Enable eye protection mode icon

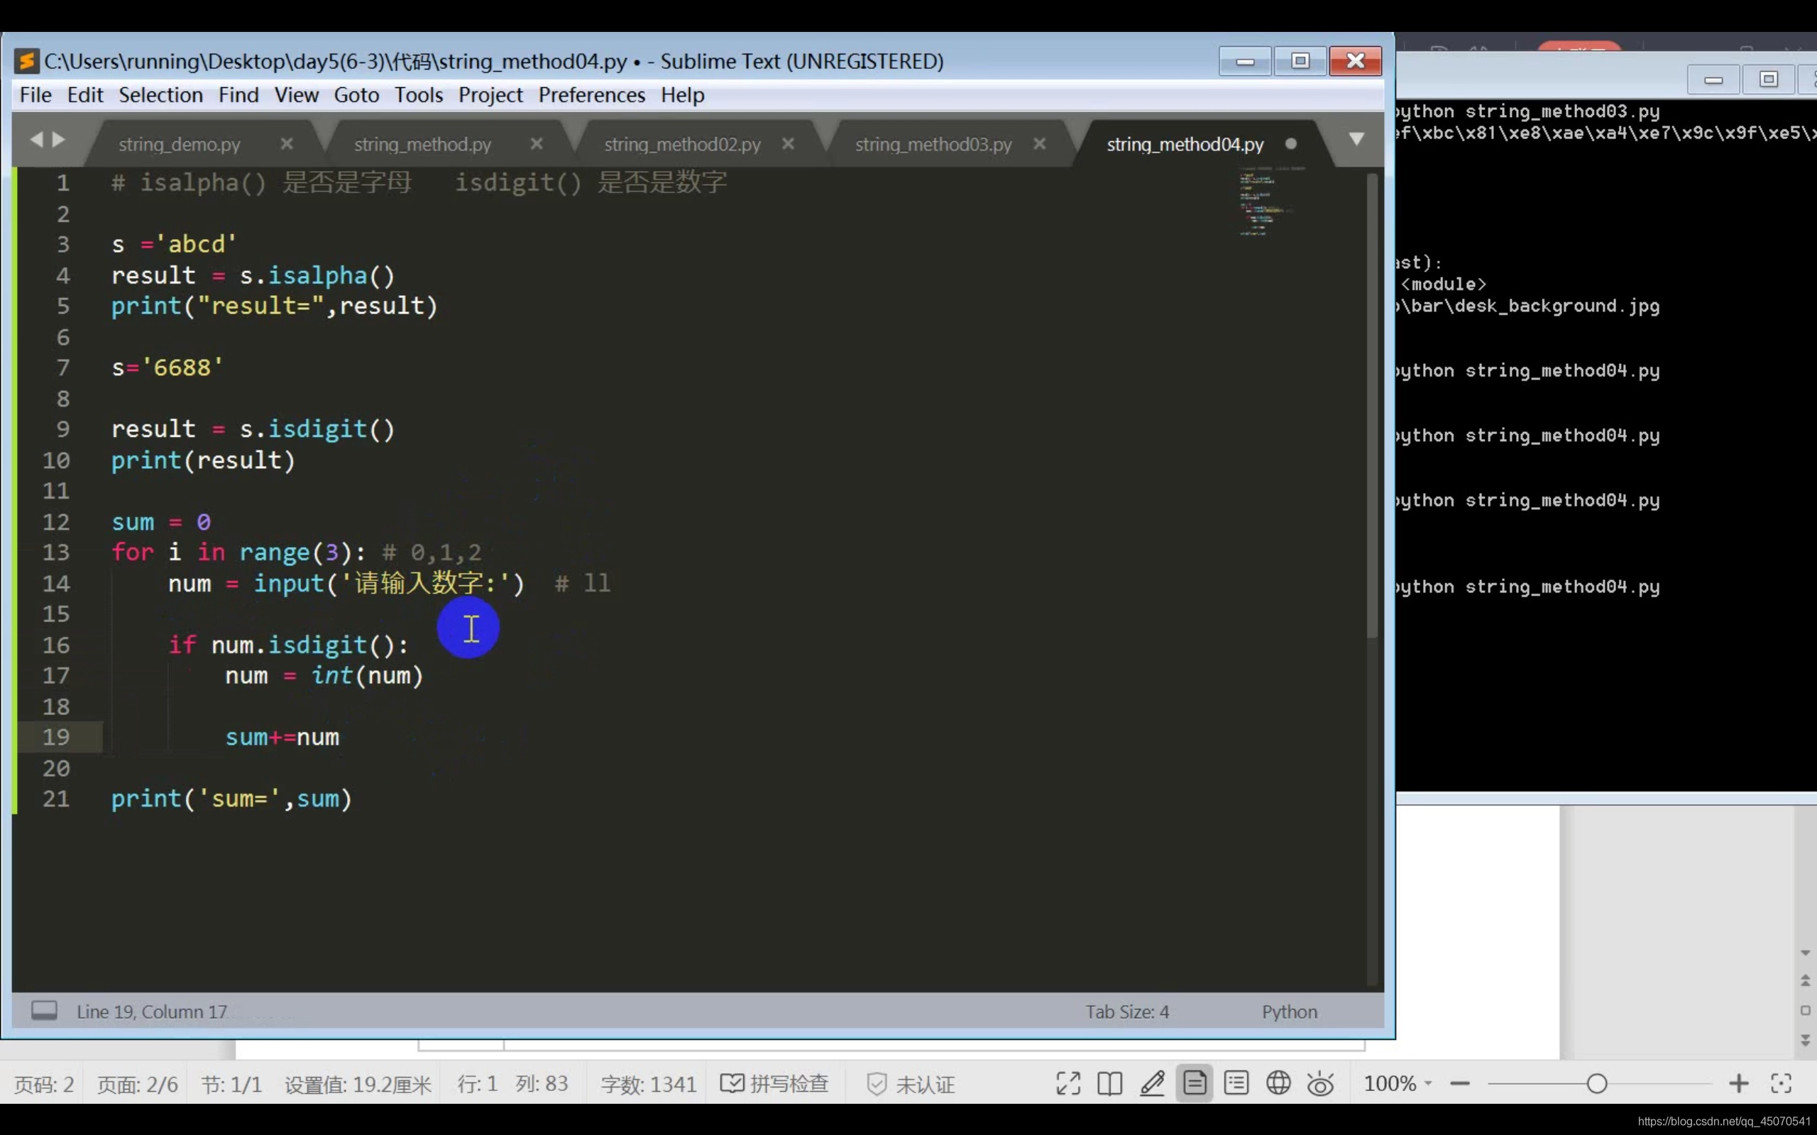coord(1320,1084)
